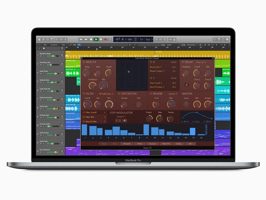Open the Step Modulator settings gear
This screenshot has width=266, height=200.
coord(124,121)
